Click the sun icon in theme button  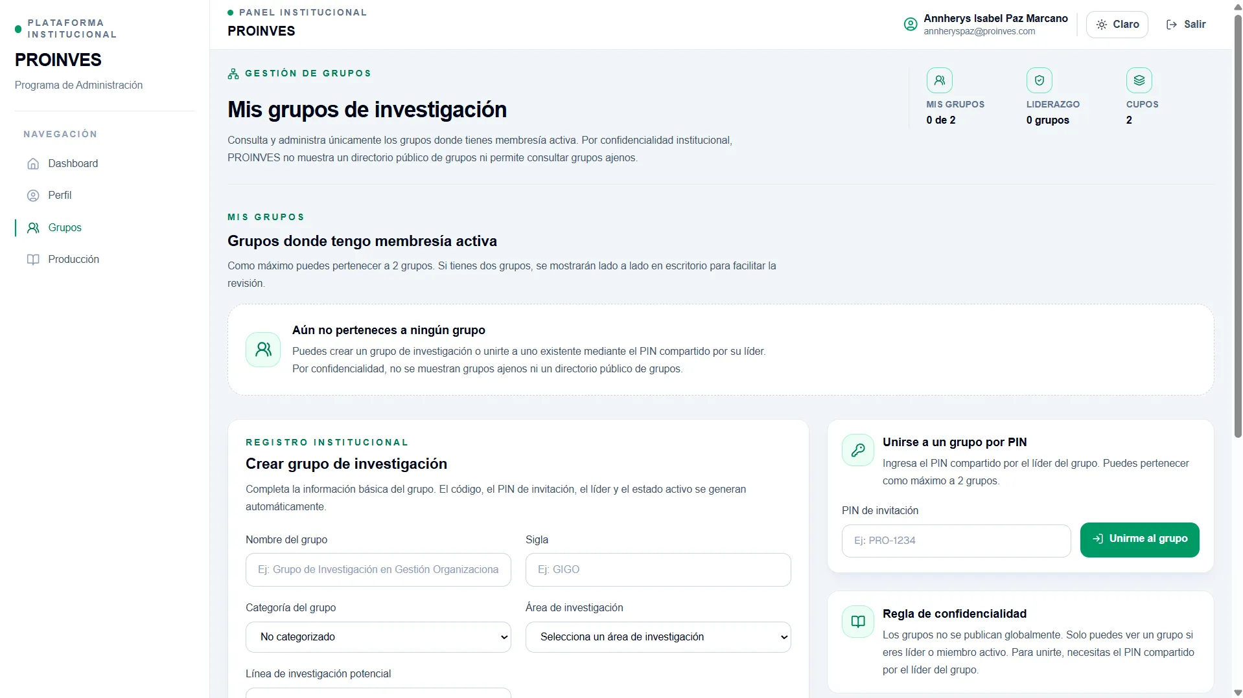point(1102,25)
